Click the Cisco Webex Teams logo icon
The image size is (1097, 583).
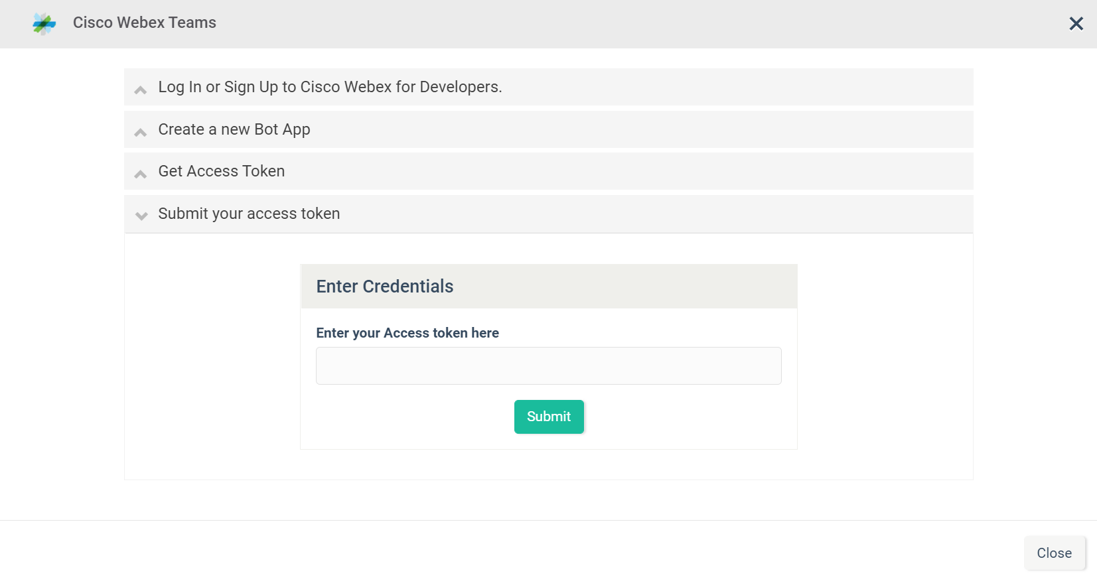(x=44, y=24)
